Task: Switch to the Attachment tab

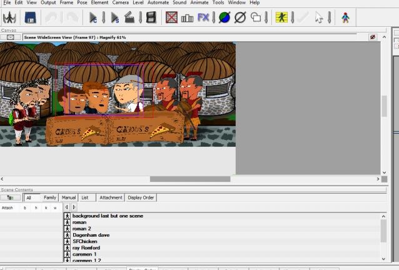Action: point(111,197)
